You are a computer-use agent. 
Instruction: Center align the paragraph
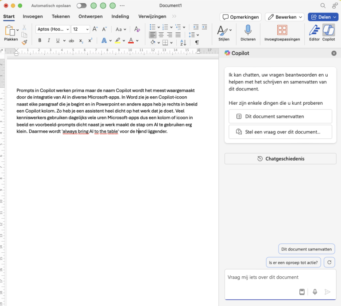161,35
